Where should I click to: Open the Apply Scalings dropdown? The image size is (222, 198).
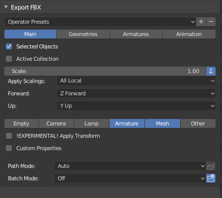point(136,80)
